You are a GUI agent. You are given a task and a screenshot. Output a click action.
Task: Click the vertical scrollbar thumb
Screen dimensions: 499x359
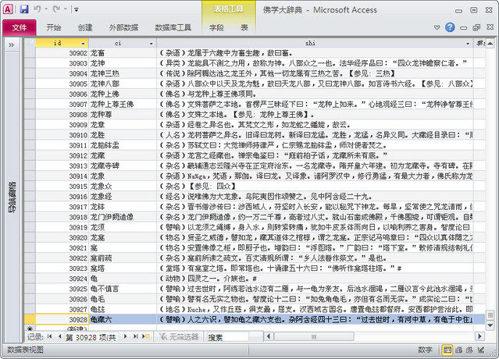490,315
